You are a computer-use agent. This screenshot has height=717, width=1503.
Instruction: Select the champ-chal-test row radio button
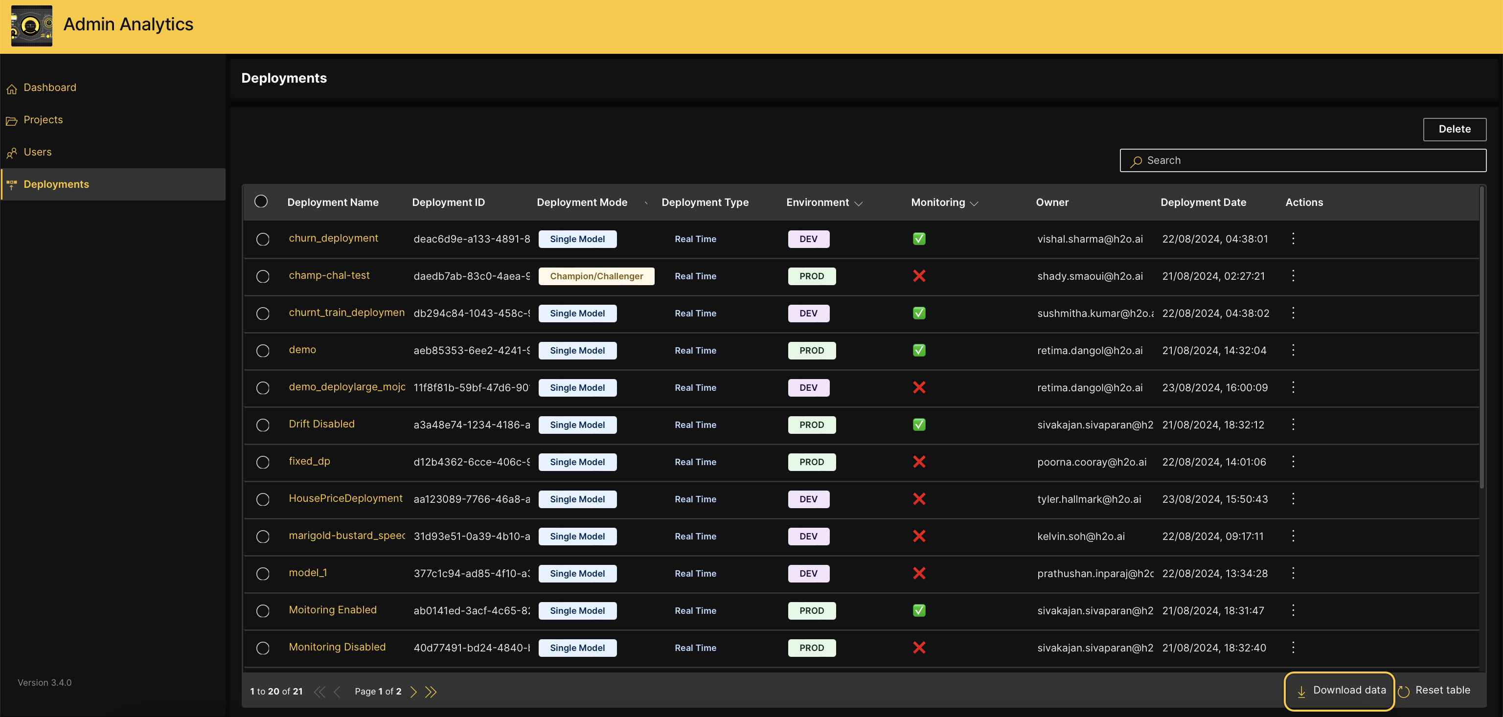click(x=263, y=276)
